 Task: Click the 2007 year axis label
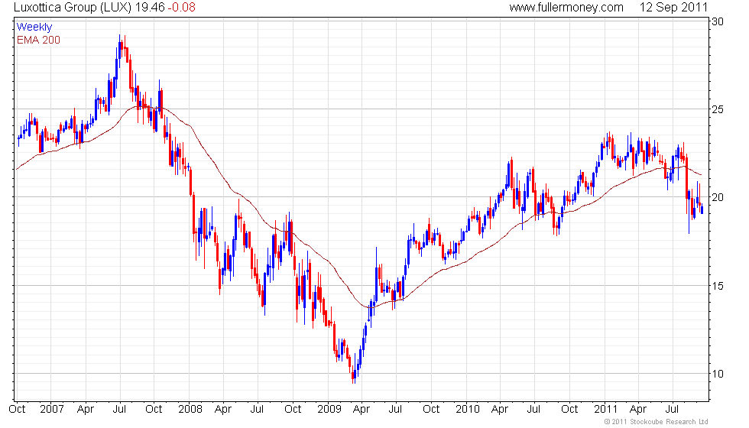52,410
